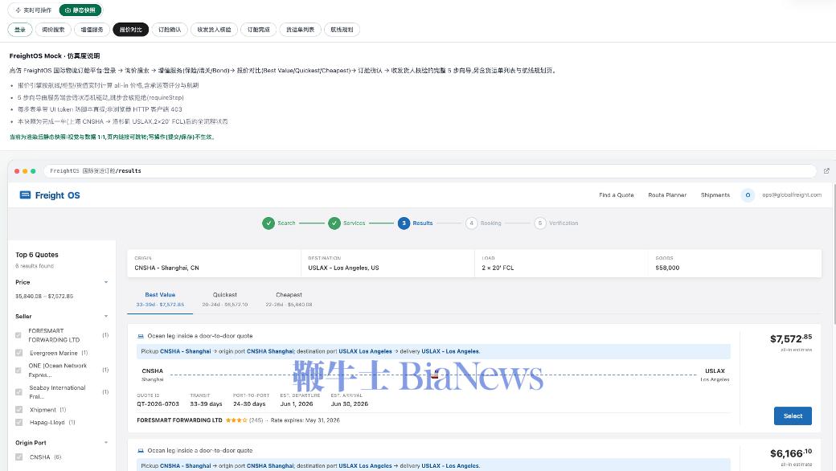The width and height of the screenshot is (836, 471).
Task: Click the Search step label
Action: (286, 223)
